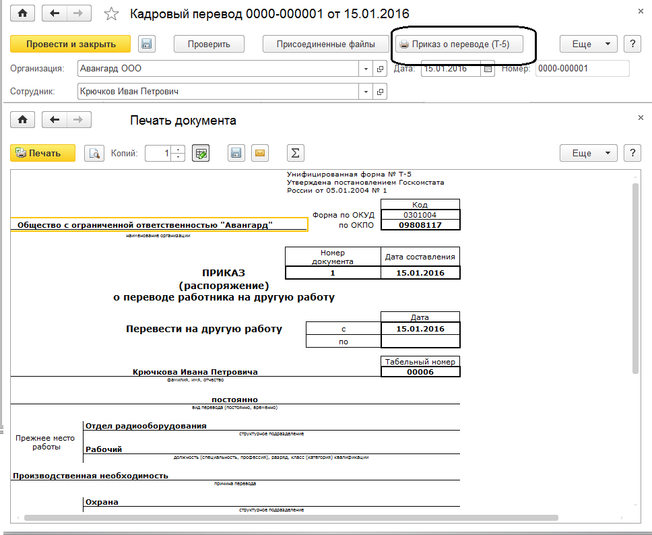Open the calendar picker for Дата field

(488, 68)
